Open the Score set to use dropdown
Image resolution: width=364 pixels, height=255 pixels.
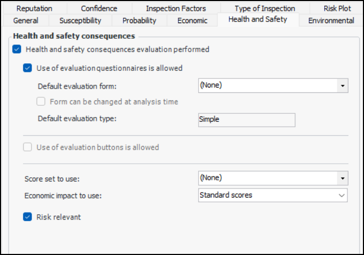[341, 178]
